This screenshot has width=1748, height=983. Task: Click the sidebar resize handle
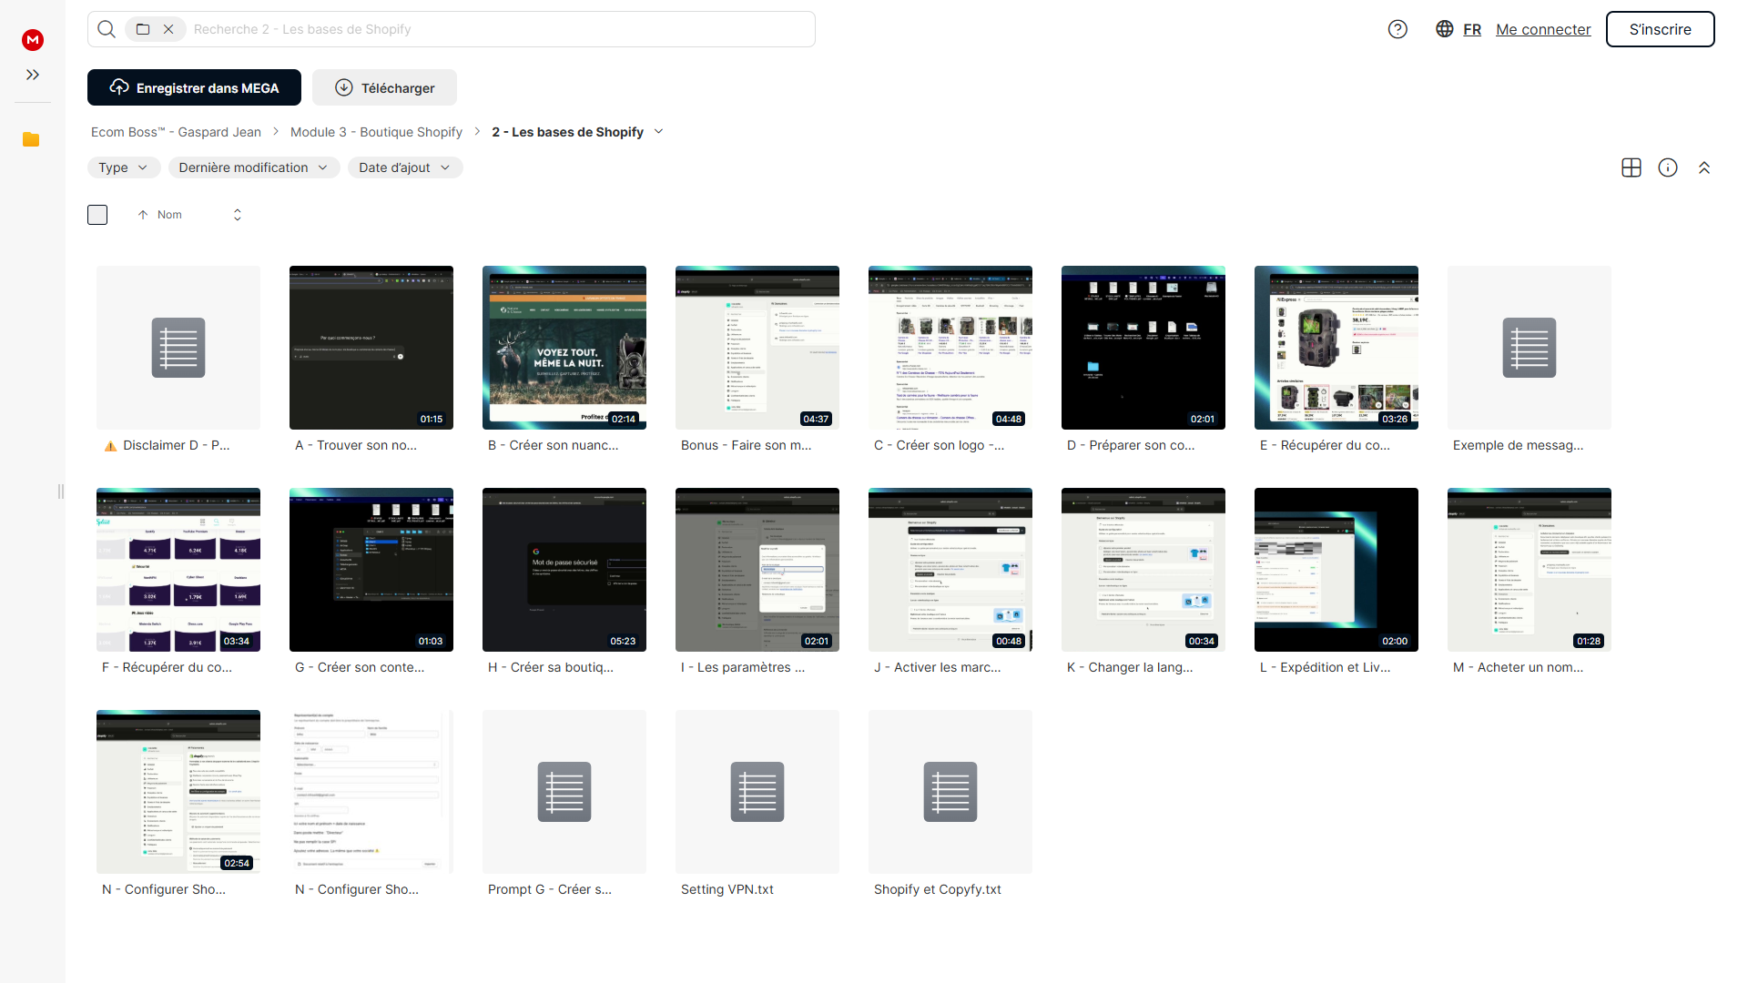tap(61, 491)
